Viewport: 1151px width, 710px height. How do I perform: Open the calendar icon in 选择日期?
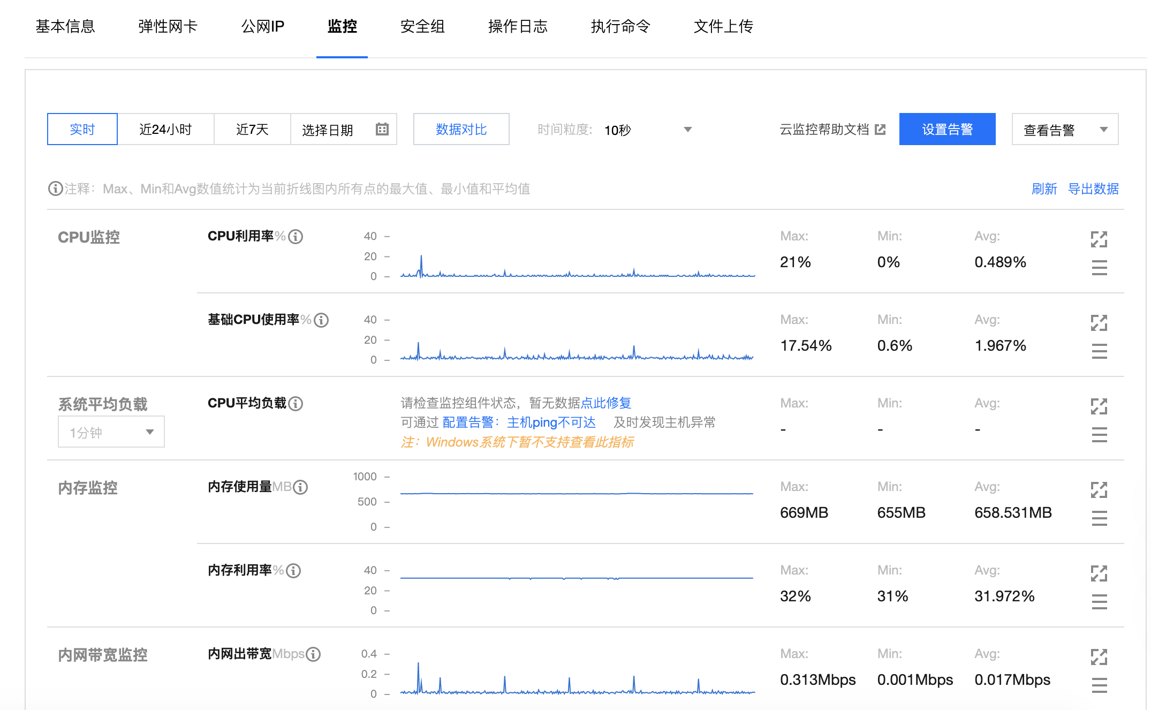point(382,129)
